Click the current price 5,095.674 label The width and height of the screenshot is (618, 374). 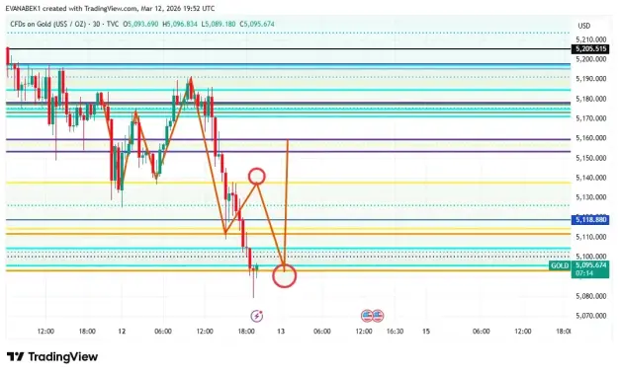click(590, 265)
